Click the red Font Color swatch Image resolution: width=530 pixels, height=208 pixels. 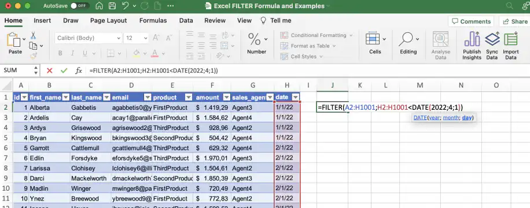(155, 53)
